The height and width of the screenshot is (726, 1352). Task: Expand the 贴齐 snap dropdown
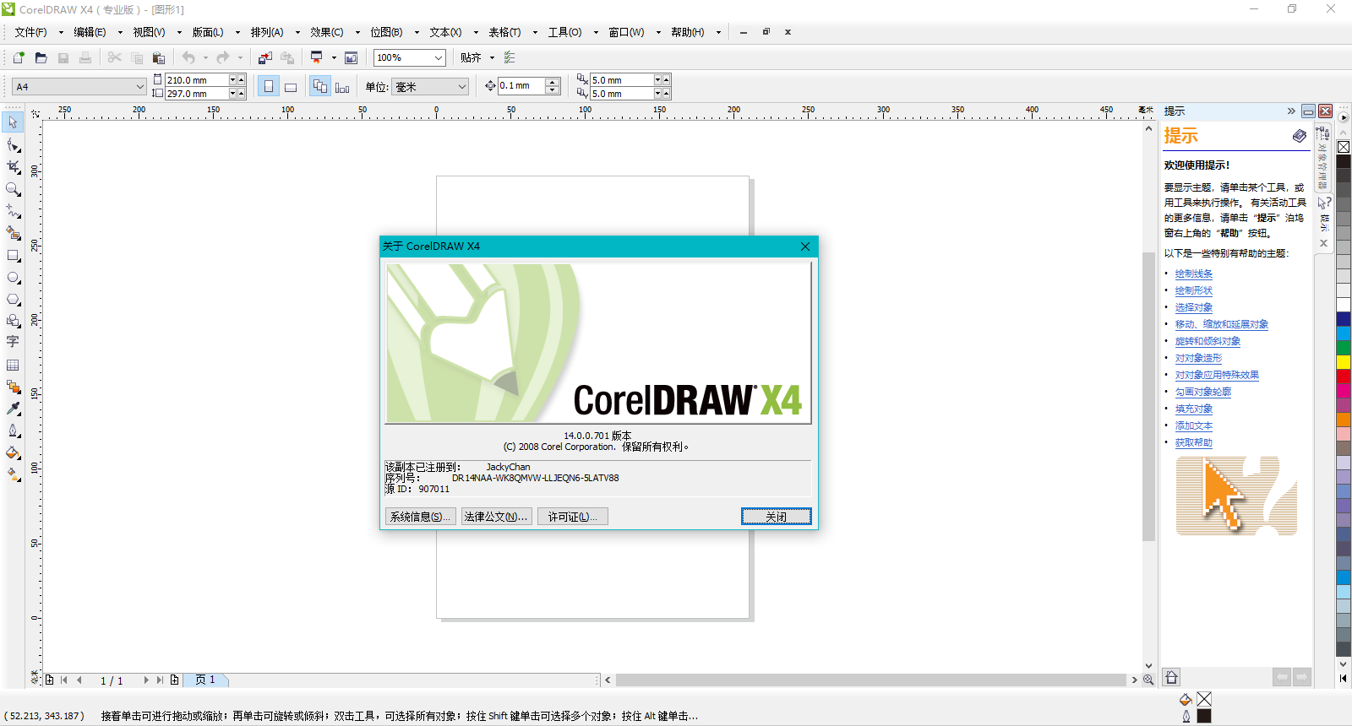pyautogui.click(x=492, y=57)
